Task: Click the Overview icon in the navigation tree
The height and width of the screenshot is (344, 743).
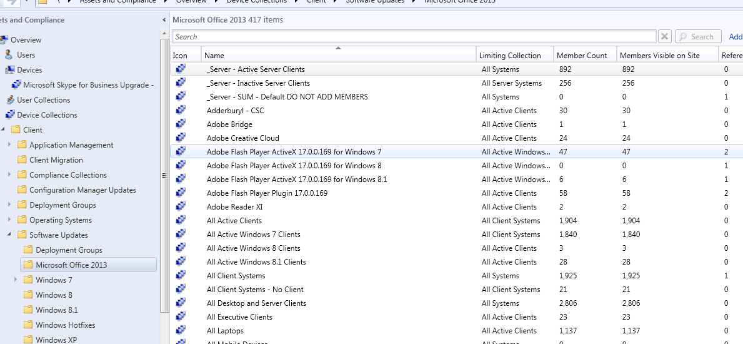Action: coord(4,40)
